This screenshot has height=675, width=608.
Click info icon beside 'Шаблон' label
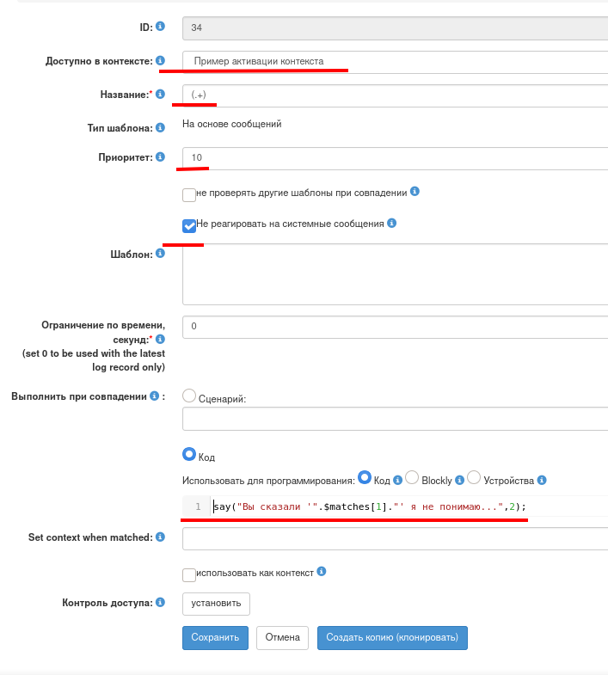point(161,254)
